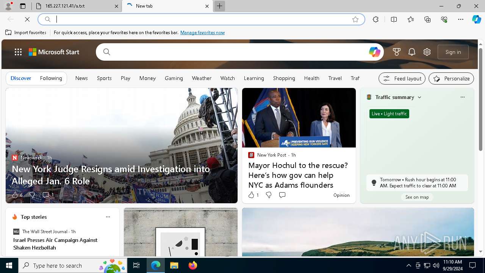Screen dimensions: 485x273
Task: Open the Gaming category
Action: pos(174,78)
